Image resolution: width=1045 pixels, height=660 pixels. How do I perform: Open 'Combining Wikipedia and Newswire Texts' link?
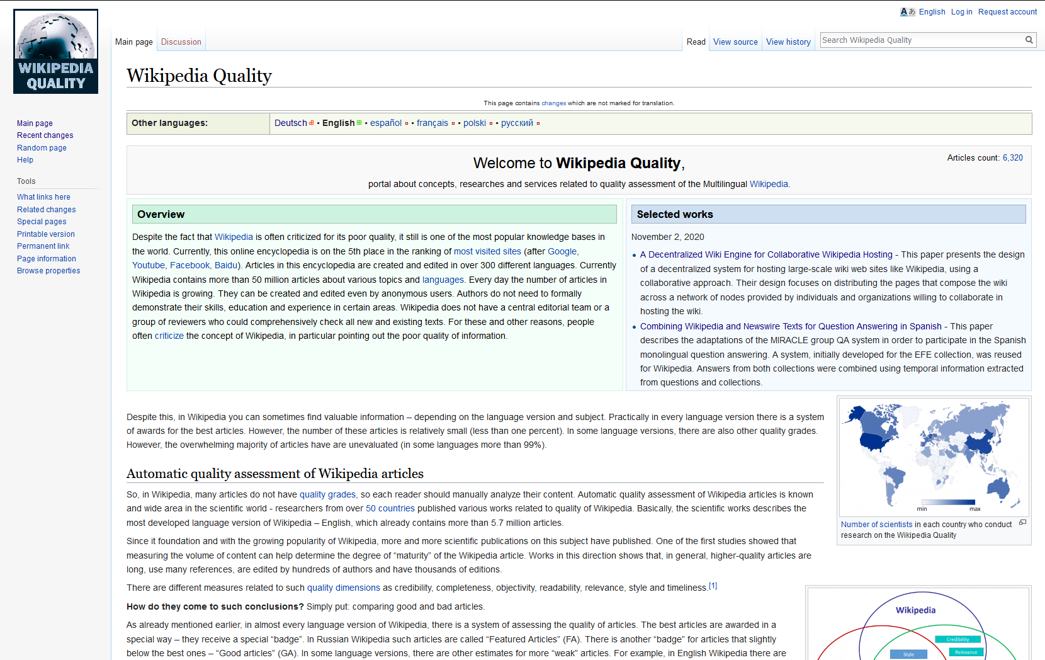coord(791,327)
